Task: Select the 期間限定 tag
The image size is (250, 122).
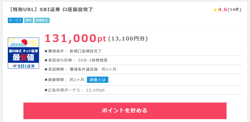Action: coord(42,20)
